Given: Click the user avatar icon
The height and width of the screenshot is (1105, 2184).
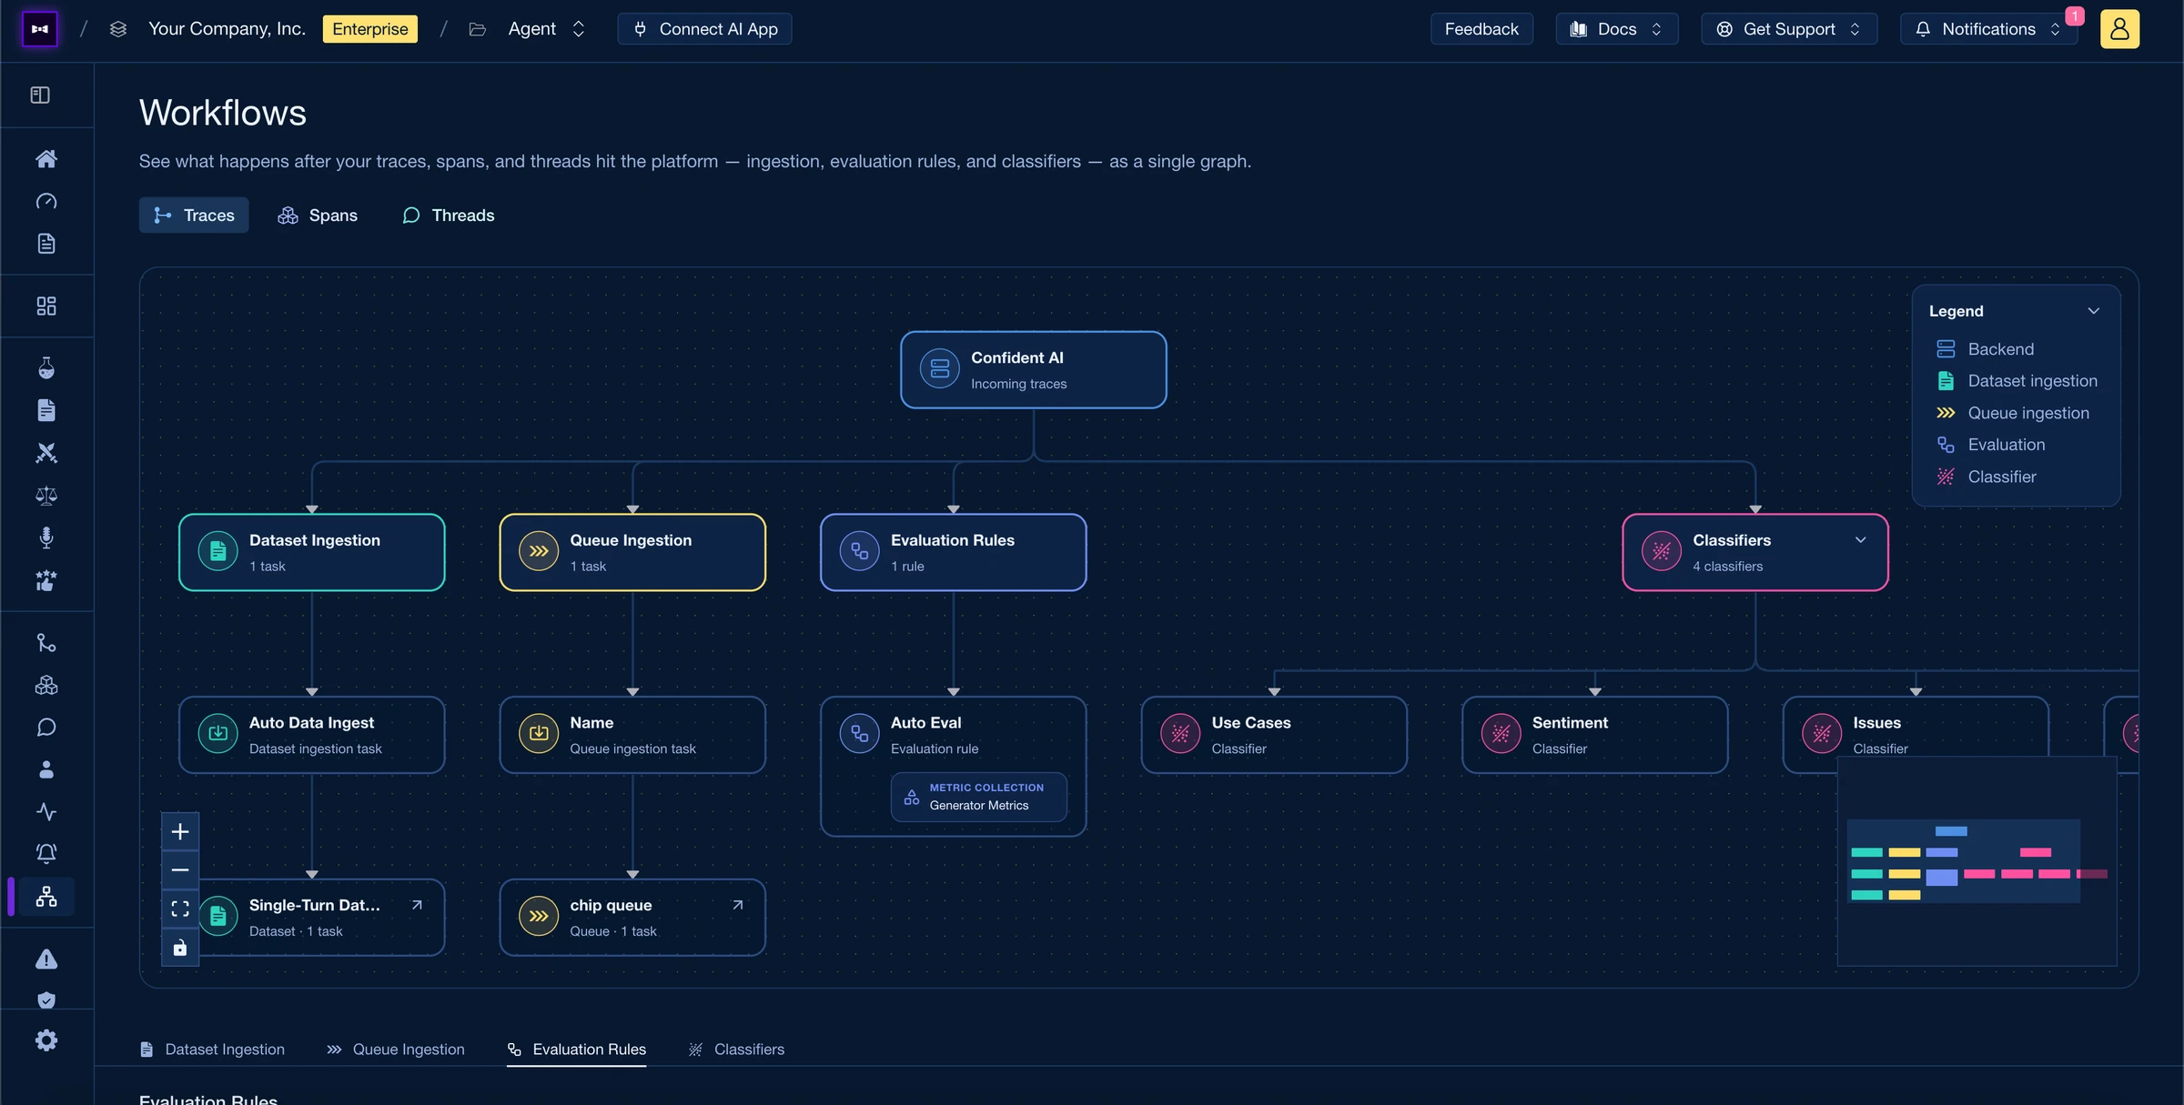Looking at the screenshot, I should click(x=2119, y=29).
